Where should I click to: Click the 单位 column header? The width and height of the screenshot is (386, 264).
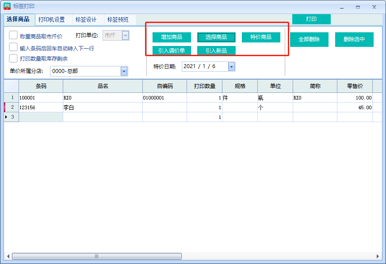tap(275, 86)
